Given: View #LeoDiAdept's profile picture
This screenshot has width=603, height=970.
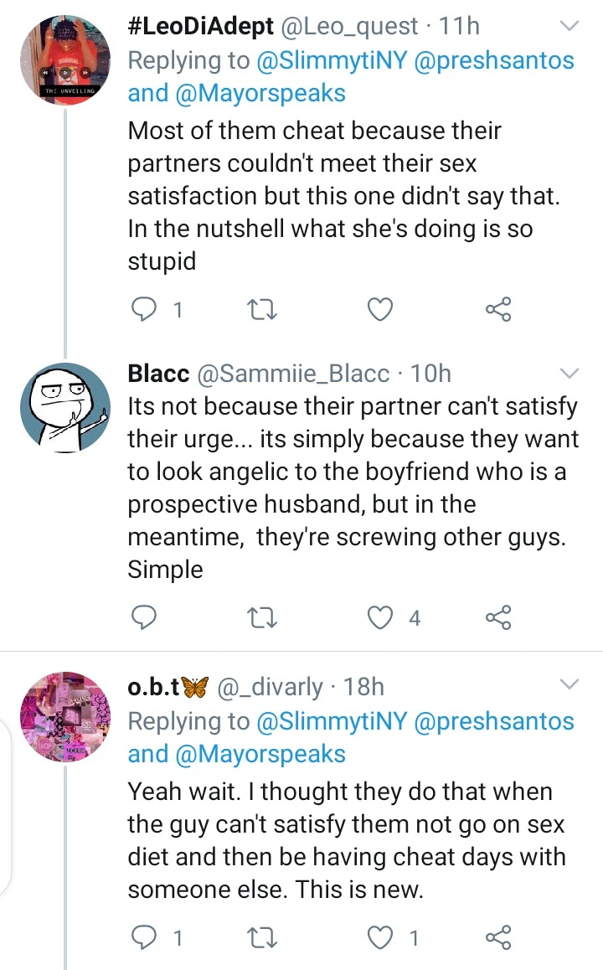Looking at the screenshot, I should tap(64, 60).
